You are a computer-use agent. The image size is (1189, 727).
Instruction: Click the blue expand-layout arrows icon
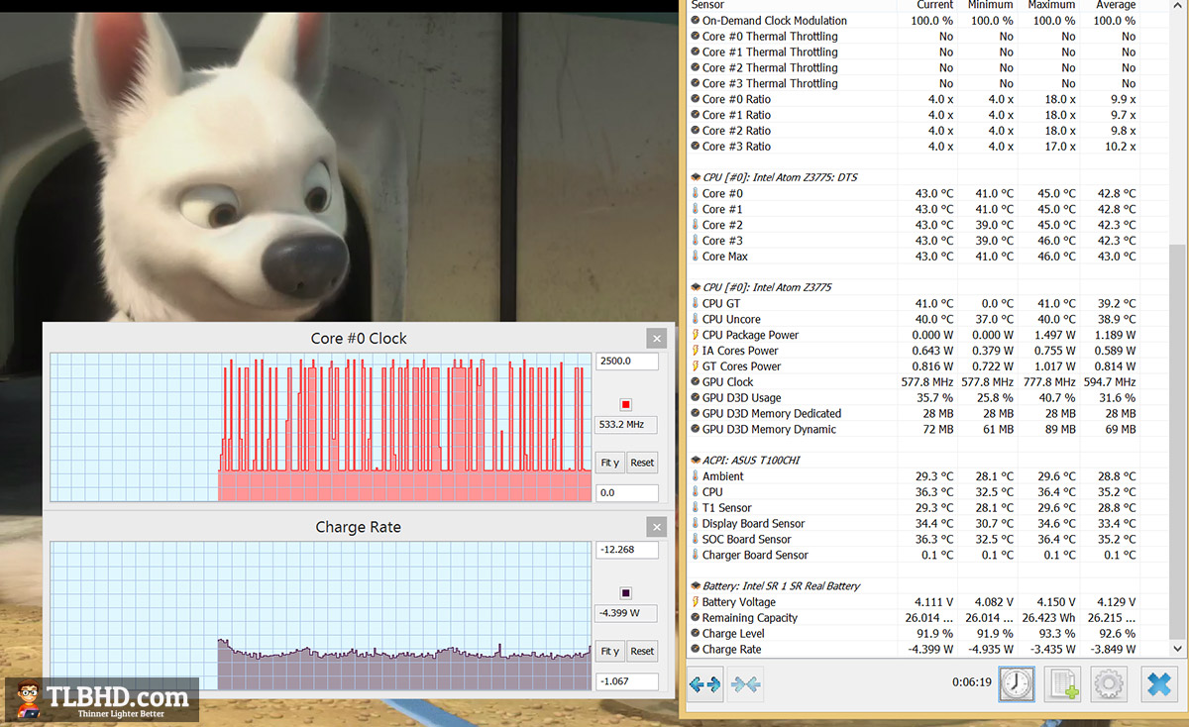pyautogui.click(x=705, y=684)
